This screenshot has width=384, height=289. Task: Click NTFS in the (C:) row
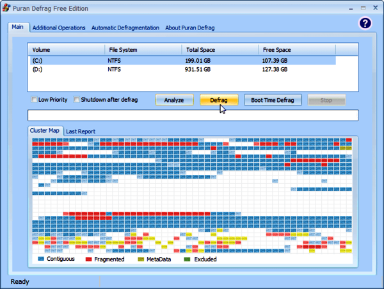[114, 60]
